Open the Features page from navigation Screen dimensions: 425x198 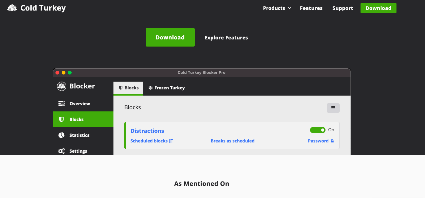click(x=311, y=8)
